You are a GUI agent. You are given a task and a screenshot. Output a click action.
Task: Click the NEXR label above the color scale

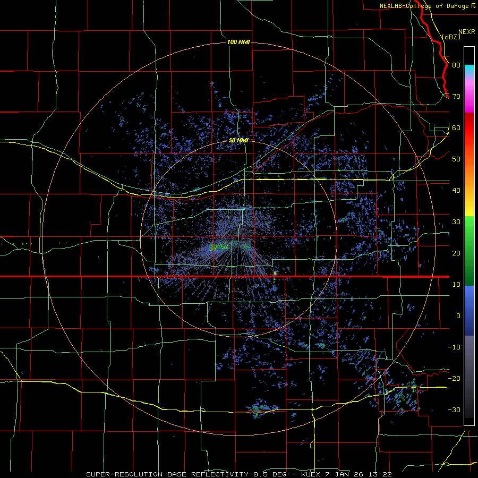pyautogui.click(x=467, y=32)
